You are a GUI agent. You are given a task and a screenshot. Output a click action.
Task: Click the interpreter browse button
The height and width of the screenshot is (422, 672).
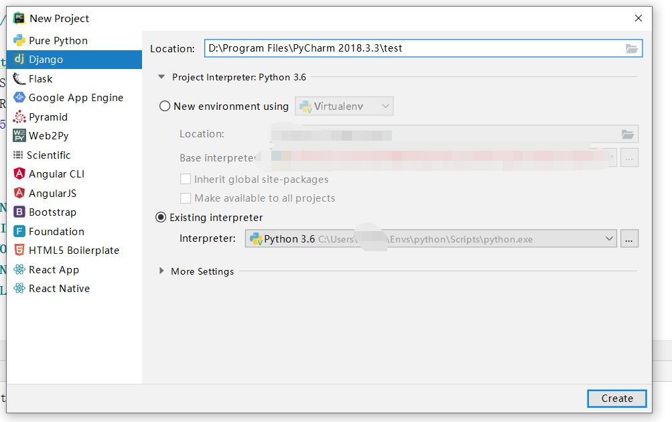(629, 238)
